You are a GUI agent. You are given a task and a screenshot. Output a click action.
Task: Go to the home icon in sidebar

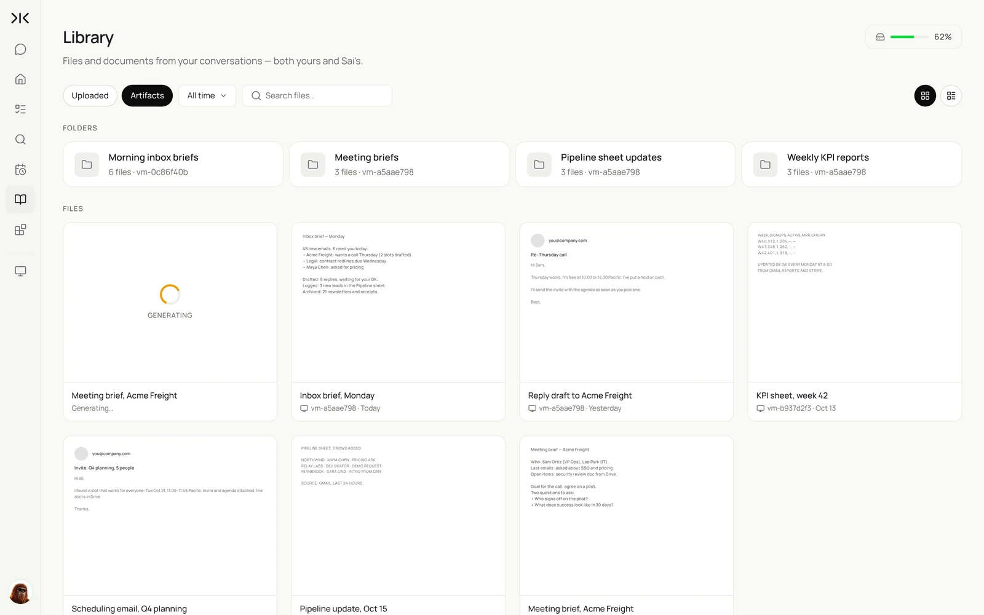point(20,79)
